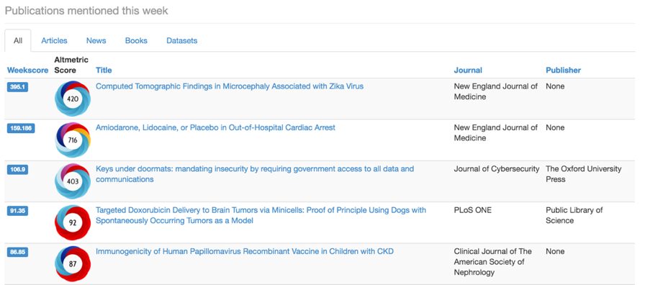The image size is (645, 285).
Task: Open the Keys under doormats article link
Action: coord(255,174)
